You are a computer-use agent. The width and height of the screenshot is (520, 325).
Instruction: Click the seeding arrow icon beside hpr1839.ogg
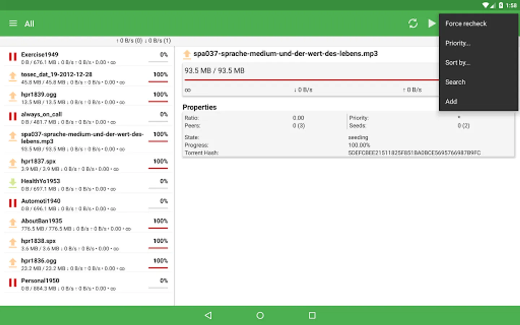pos(13,96)
